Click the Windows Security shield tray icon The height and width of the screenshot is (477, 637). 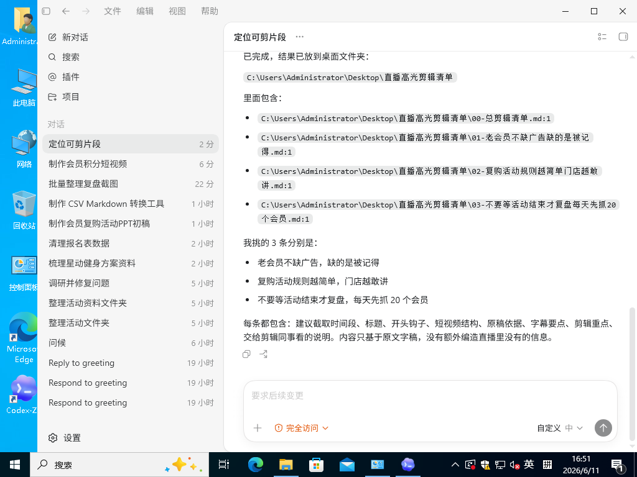(485, 465)
